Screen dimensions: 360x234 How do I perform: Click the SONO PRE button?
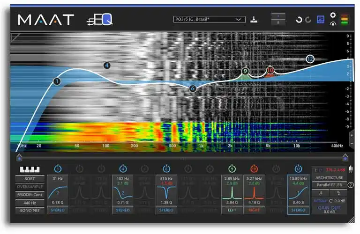[x=30, y=211]
